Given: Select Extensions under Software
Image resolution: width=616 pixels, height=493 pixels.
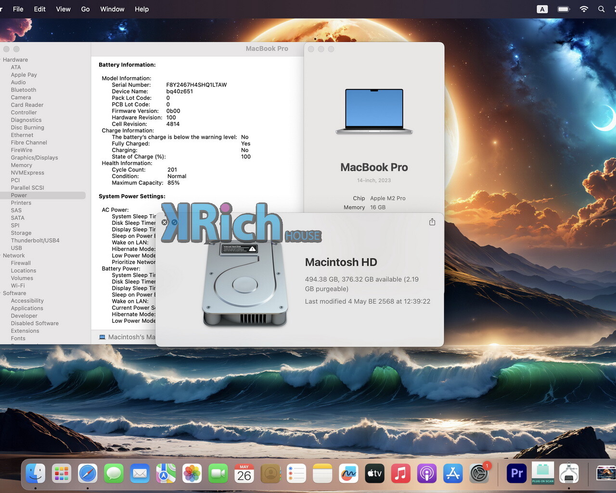Looking at the screenshot, I should tap(25, 331).
